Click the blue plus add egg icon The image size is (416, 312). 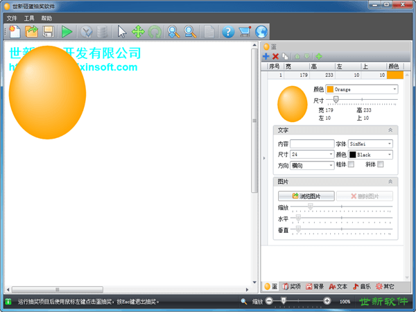point(266,56)
